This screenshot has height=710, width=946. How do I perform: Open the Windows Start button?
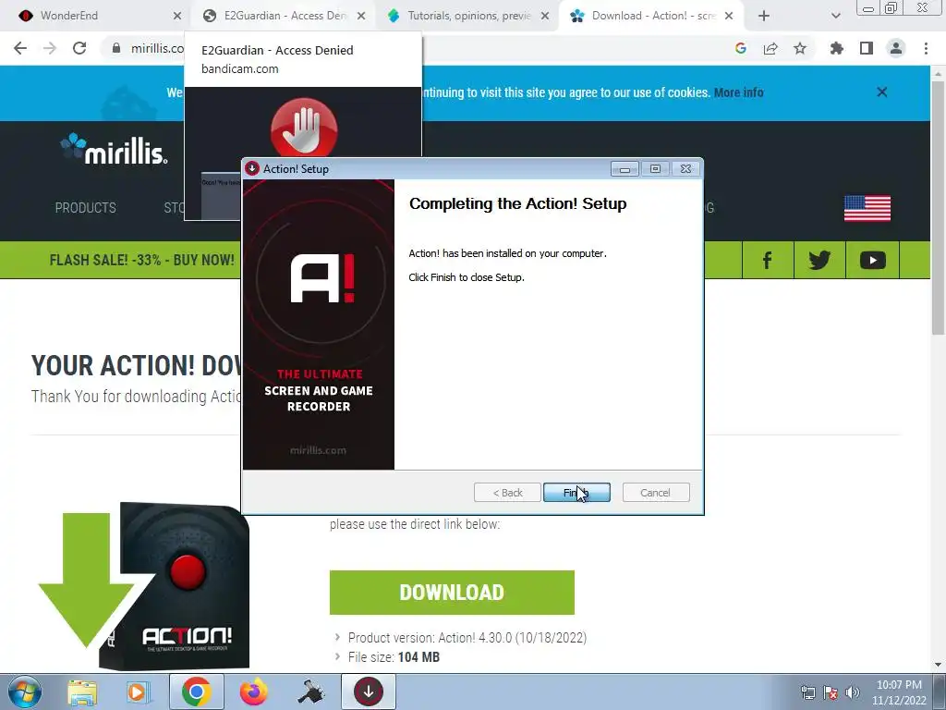point(24,692)
